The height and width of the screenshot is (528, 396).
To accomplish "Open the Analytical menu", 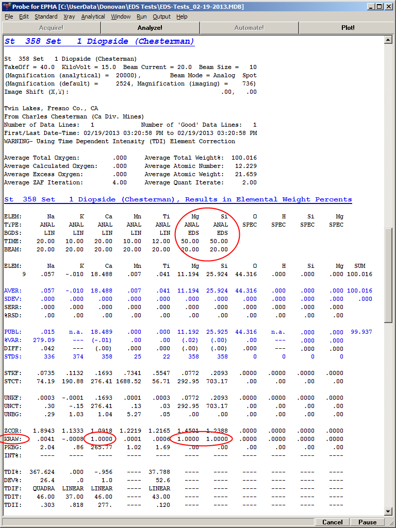I will (93, 16).
